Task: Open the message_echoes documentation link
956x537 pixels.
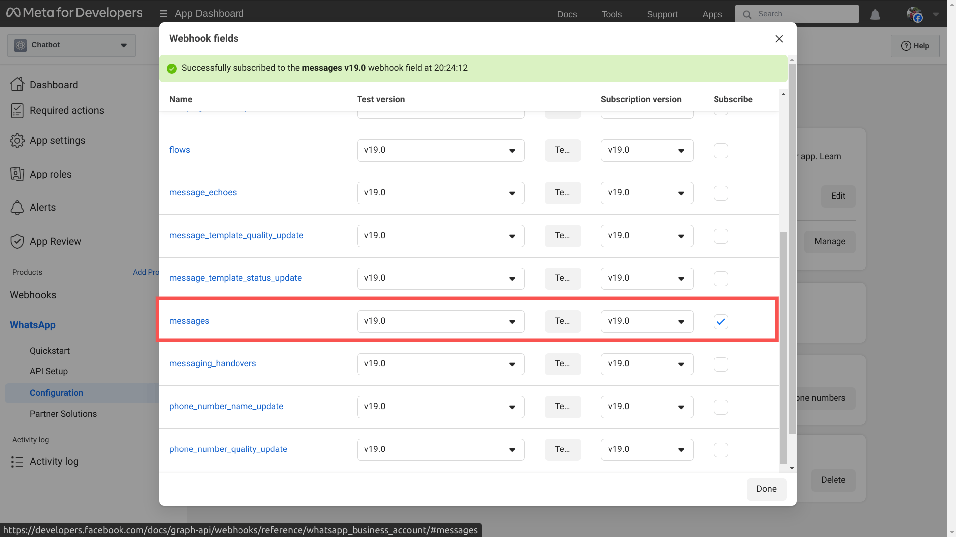Action: 203,193
